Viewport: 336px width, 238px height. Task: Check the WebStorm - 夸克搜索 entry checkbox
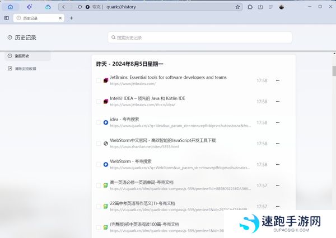click(99, 164)
